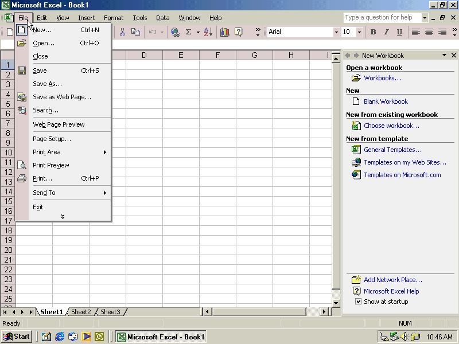Image resolution: width=459 pixels, height=344 pixels.
Task: Launch Internet Explorer from Quick Launch
Action: click(x=60, y=337)
